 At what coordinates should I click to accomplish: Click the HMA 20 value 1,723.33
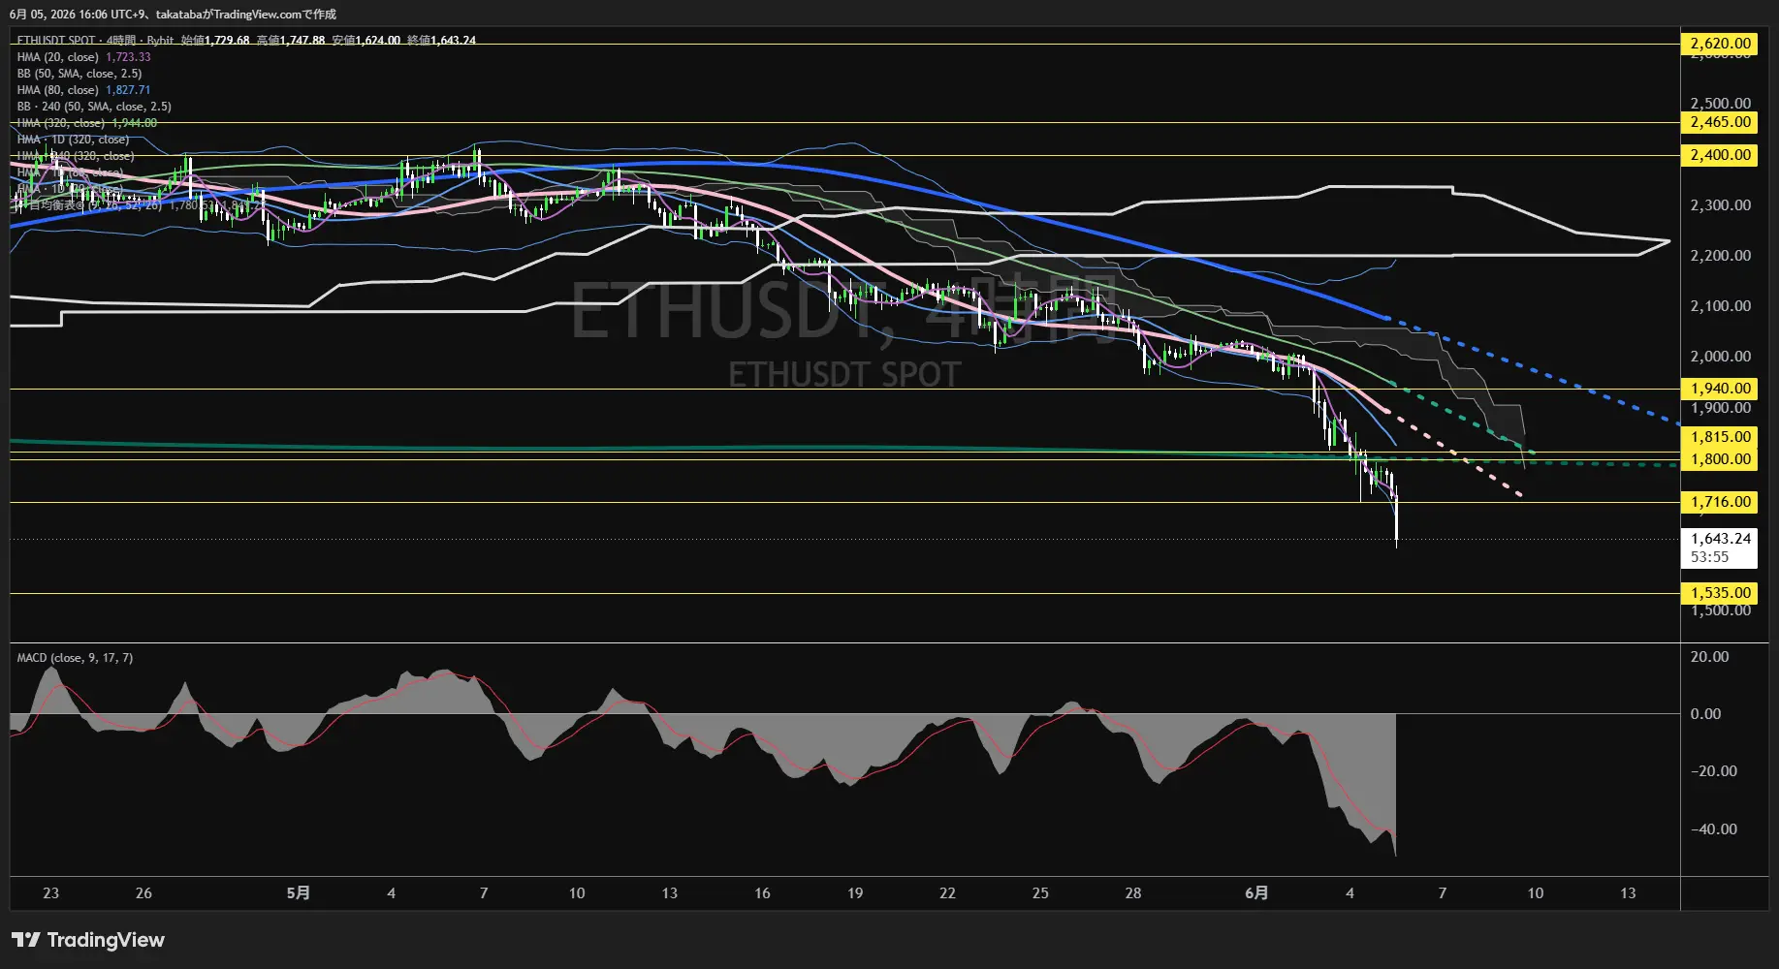pyautogui.click(x=128, y=57)
